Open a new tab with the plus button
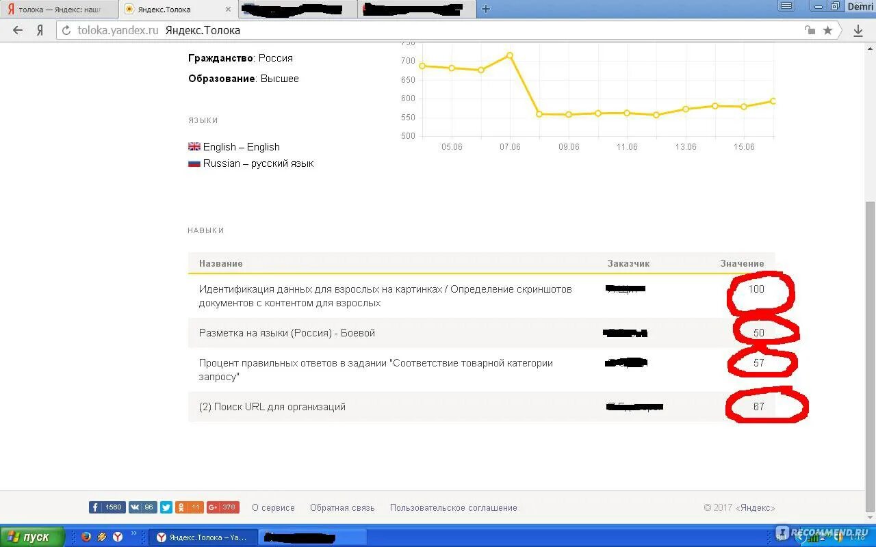Image resolution: width=876 pixels, height=547 pixels. (485, 9)
